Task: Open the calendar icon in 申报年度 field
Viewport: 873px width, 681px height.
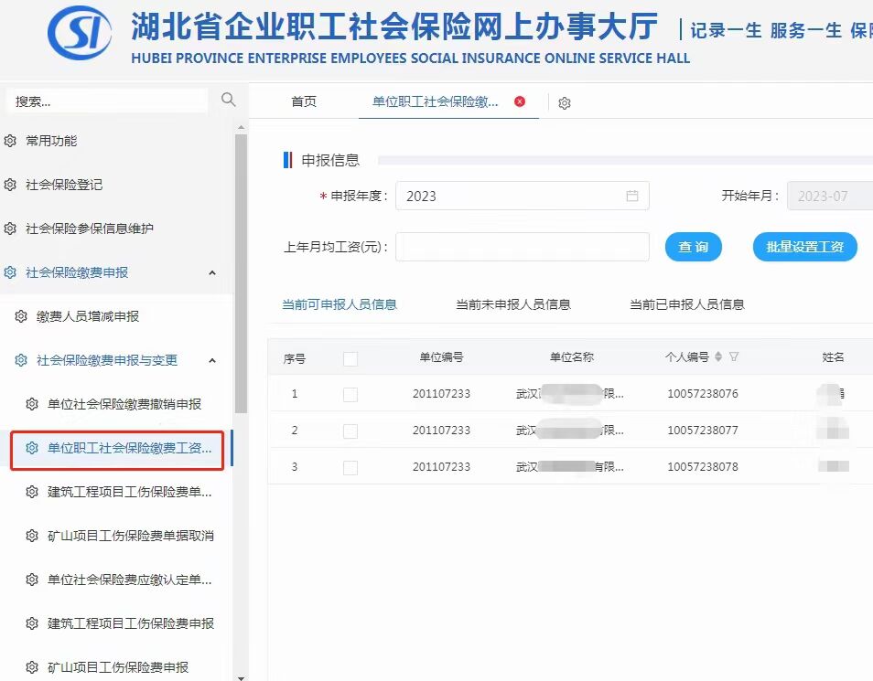Action: point(632,195)
